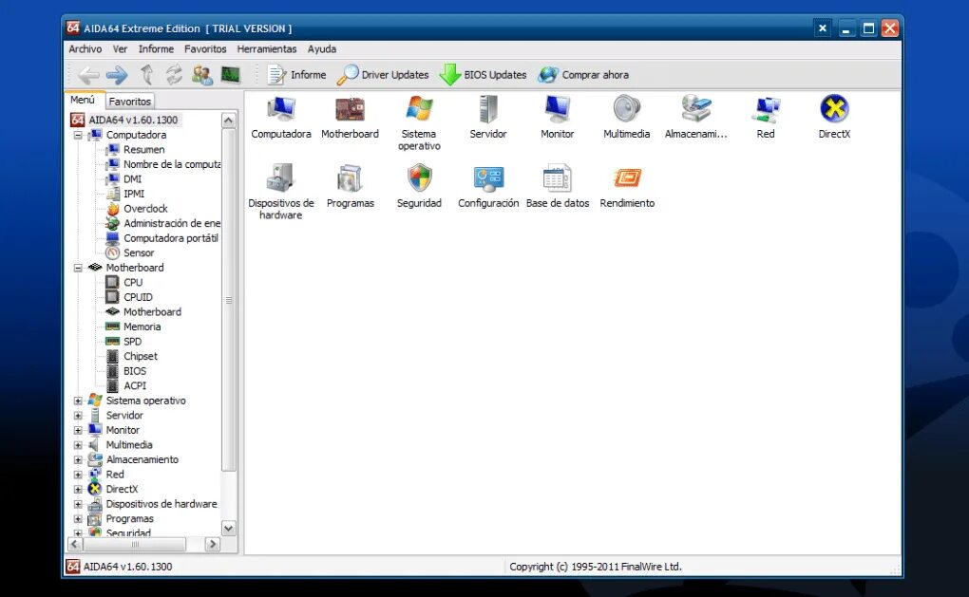The image size is (969, 597).
Task: Open the Seguridad shield icon in main pane
Action: (x=419, y=179)
